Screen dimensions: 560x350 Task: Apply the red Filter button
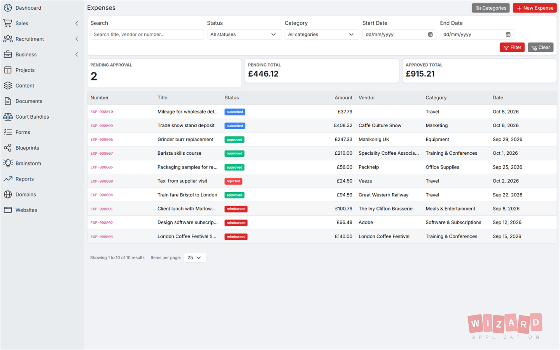coord(512,47)
